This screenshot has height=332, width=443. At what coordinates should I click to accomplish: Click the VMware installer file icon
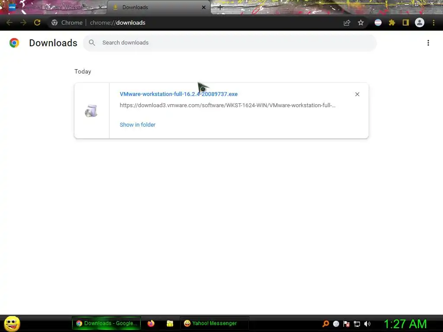pyautogui.click(x=91, y=111)
